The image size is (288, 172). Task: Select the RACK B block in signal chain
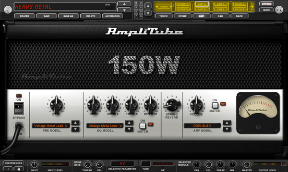[x=240, y=9]
